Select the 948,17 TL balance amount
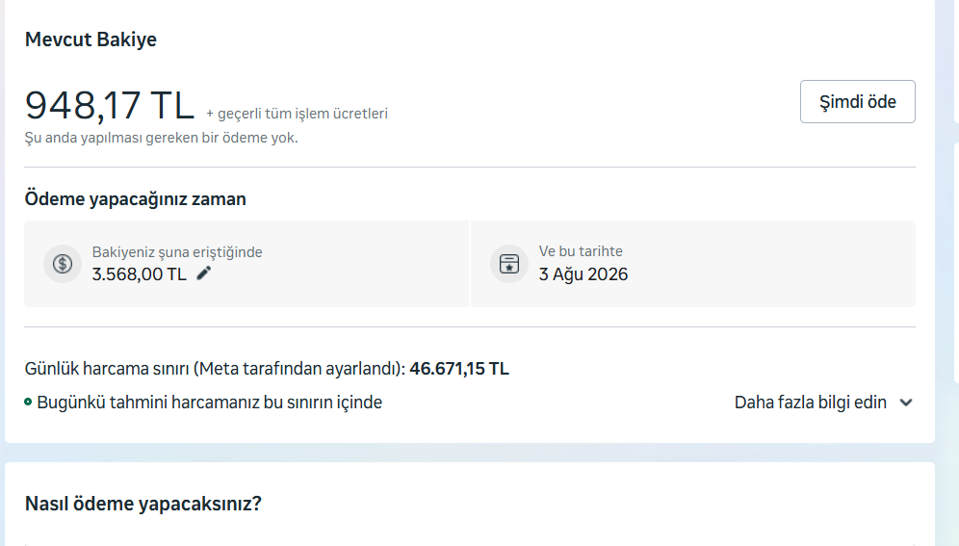 click(110, 105)
